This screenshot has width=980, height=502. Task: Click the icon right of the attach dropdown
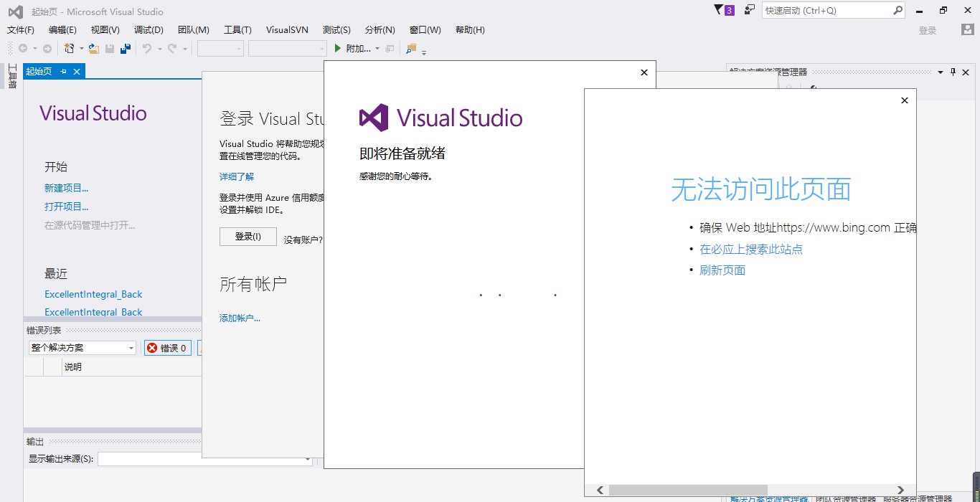coord(390,49)
